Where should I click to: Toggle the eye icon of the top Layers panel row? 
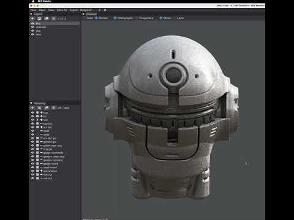[x=32, y=23]
